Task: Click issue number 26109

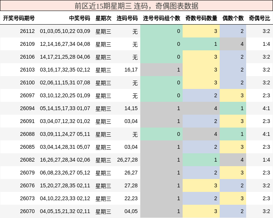Action: (27, 44)
